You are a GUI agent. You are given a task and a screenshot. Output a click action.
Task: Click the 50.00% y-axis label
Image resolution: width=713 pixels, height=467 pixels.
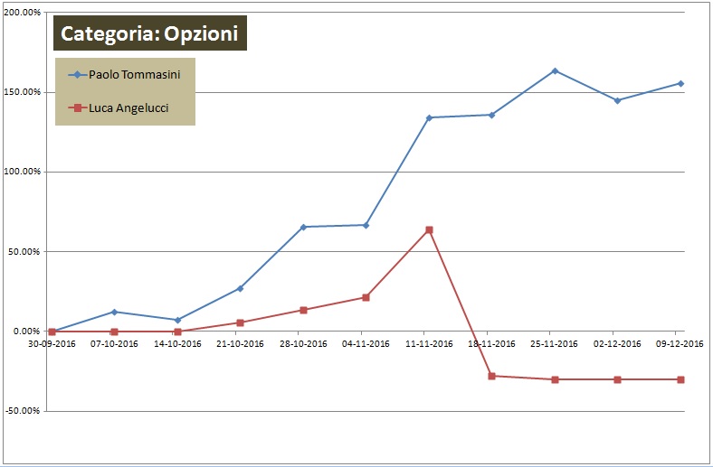click(24, 251)
